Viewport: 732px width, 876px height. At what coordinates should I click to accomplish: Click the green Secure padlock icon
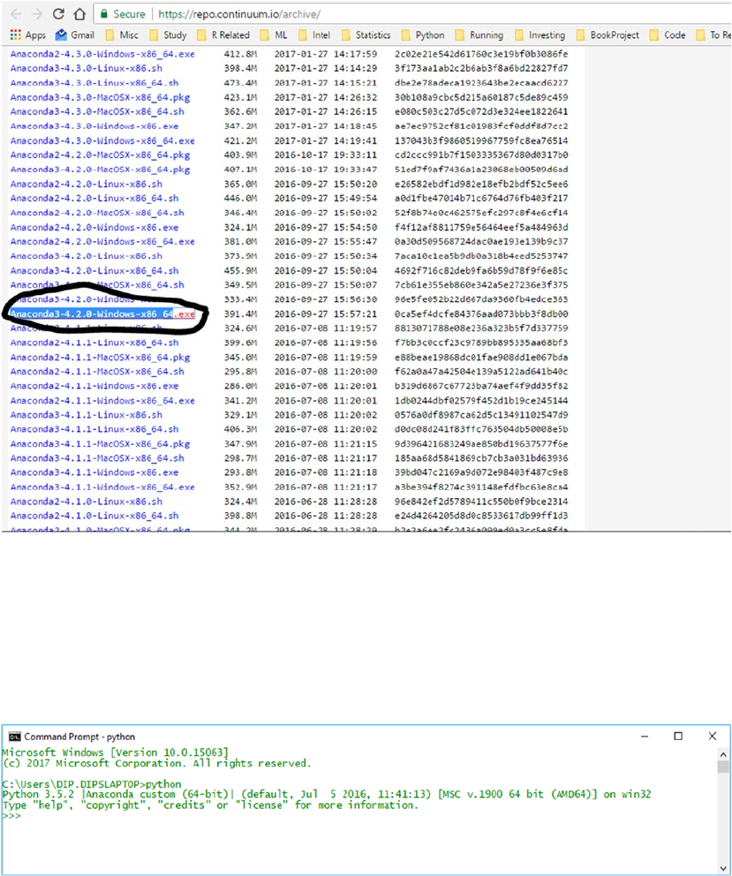click(104, 13)
